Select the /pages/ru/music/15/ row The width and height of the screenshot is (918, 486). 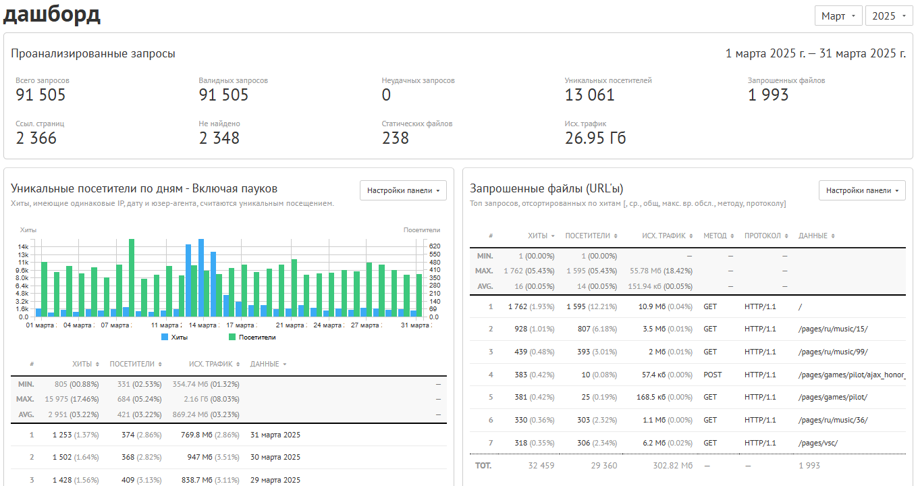pos(687,329)
